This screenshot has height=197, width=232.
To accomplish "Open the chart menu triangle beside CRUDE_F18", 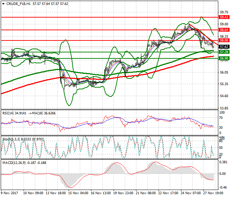I will (4, 4).
